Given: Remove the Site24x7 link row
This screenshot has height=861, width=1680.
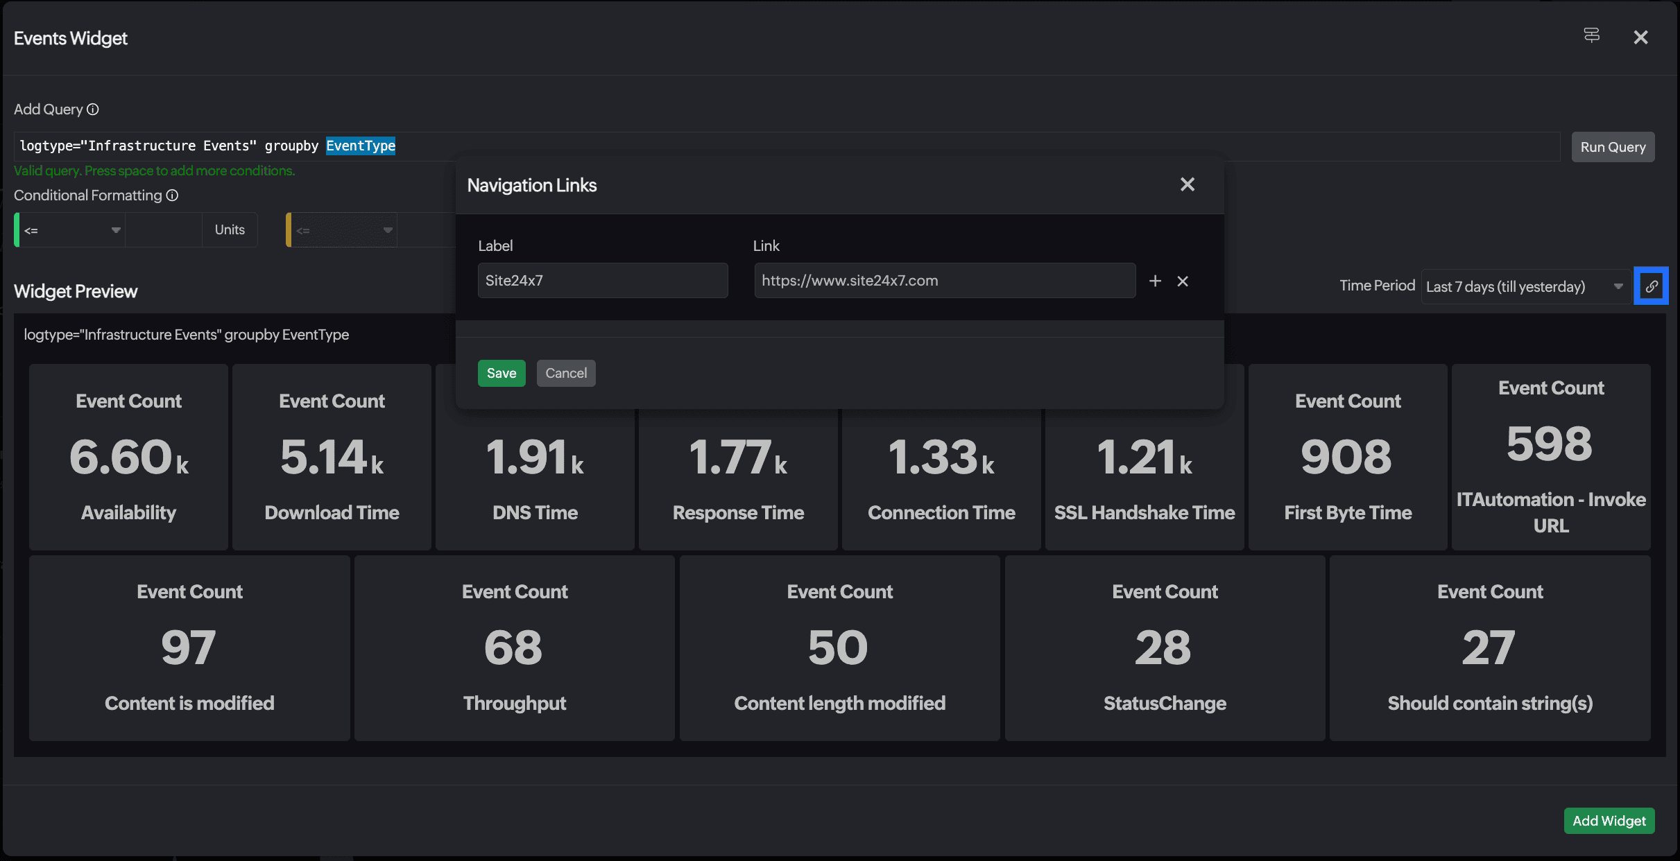Looking at the screenshot, I should click(1183, 281).
